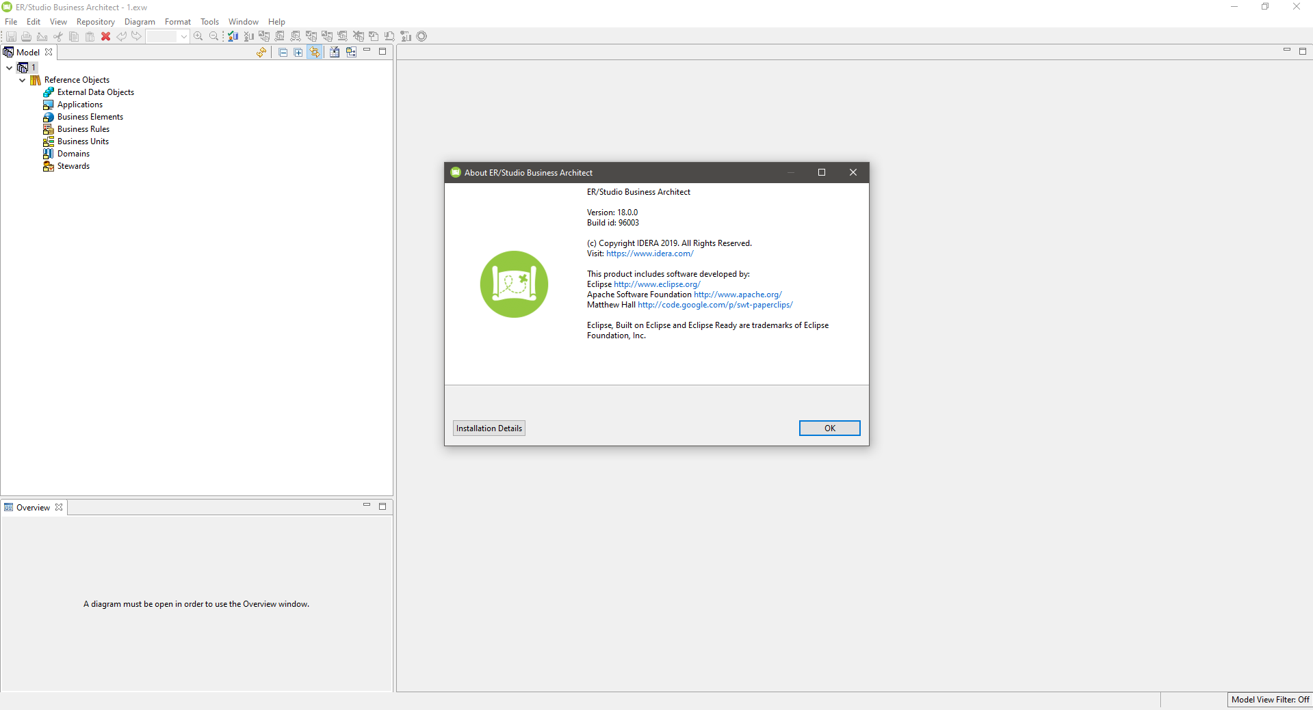This screenshot has height=710, width=1313.
Task: Click OK in the About dialog
Action: (x=829, y=428)
